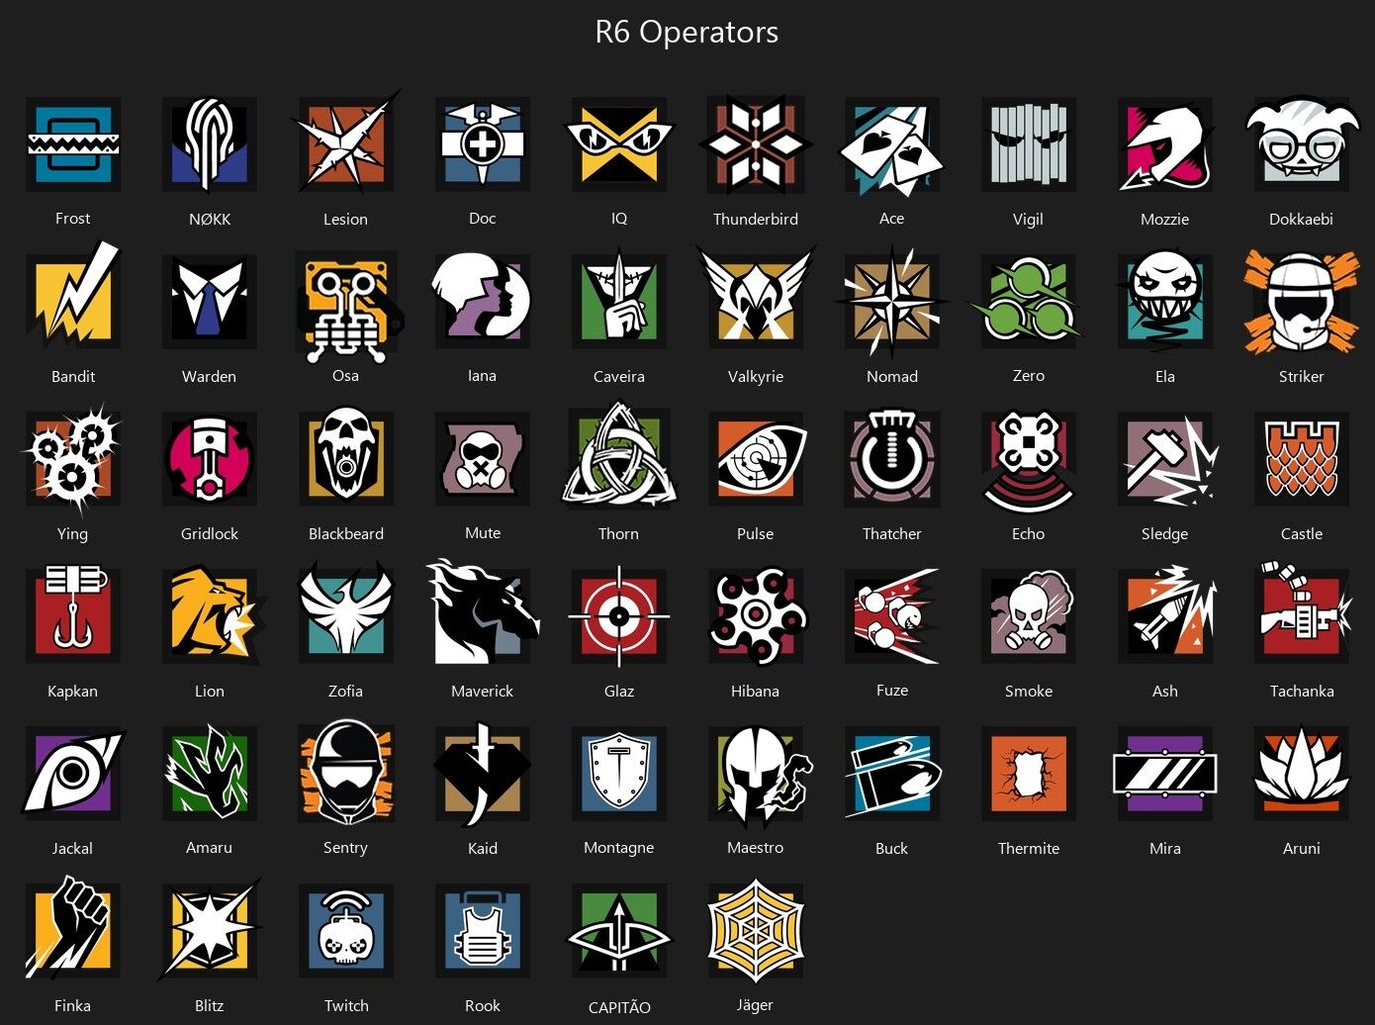Choose the Dokkaebi operator icon
Viewport: 1375px width, 1025px height.
(1301, 144)
